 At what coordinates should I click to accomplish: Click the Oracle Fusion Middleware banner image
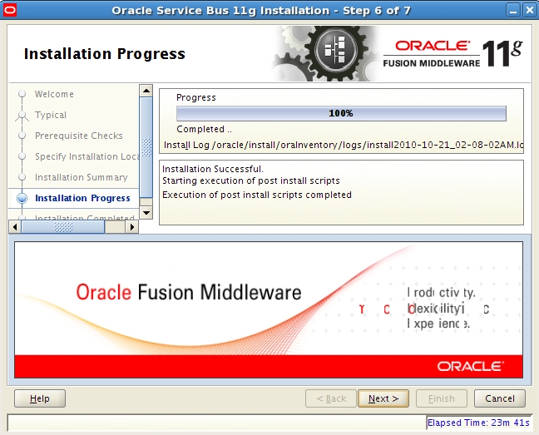pos(269,309)
